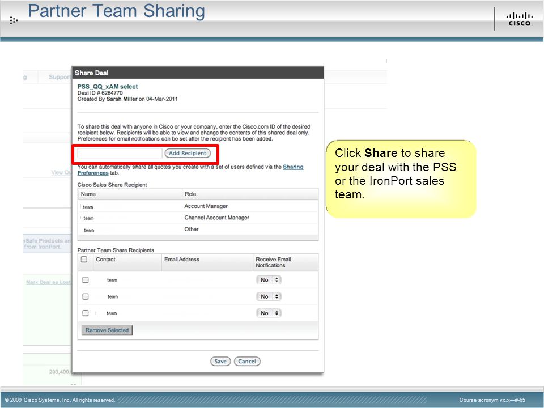Open first recipient's email notification dropdown
The height and width of the screenshot is (408, 544).
coord(269,279)
